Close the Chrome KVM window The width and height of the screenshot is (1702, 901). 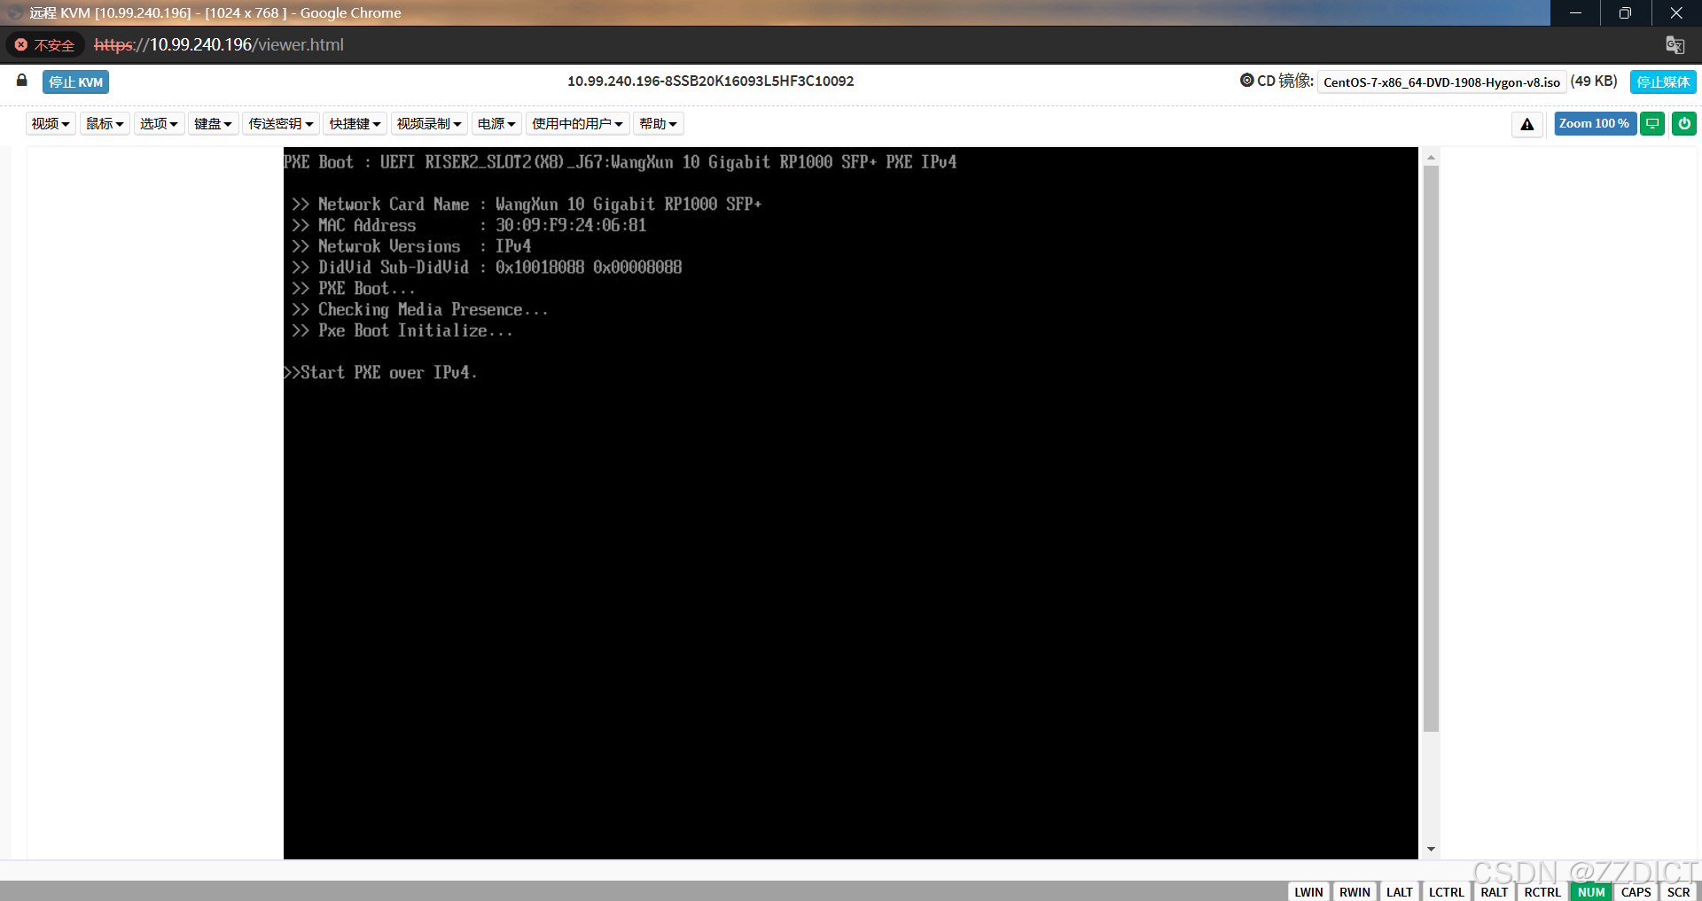click(1676, 12)
